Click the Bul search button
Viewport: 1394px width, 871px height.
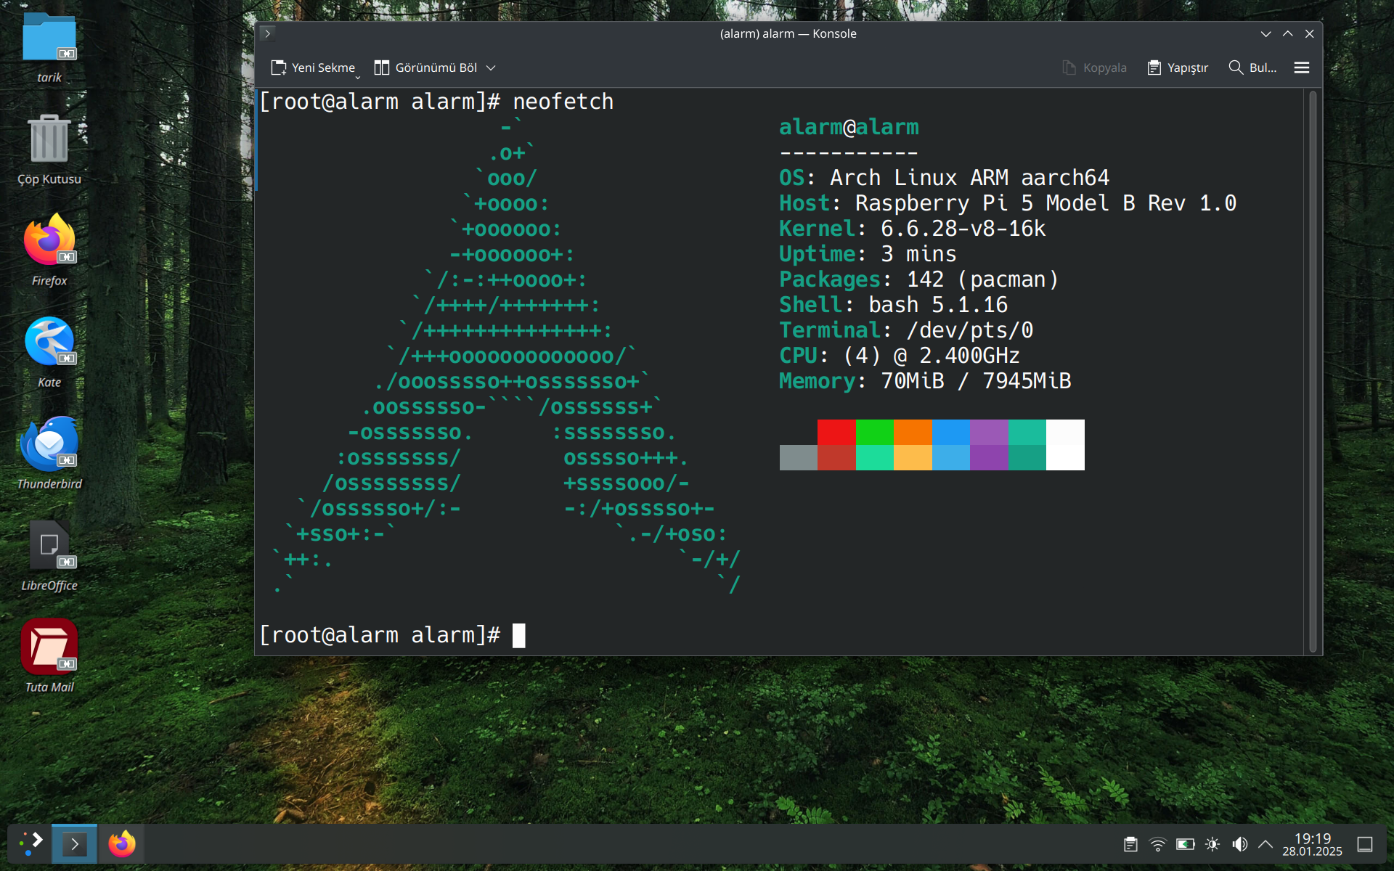tap(1252, 68)
